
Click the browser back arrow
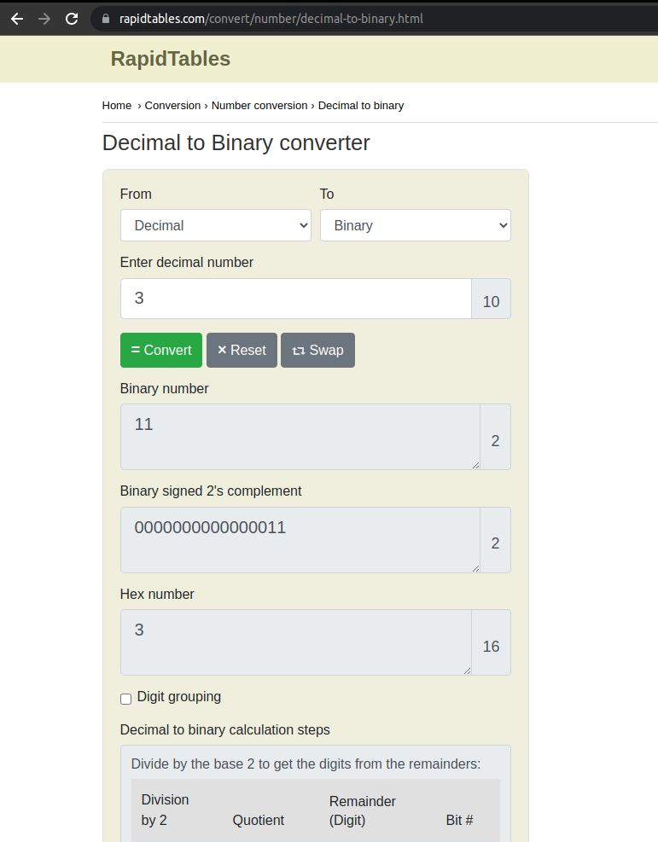point(17,18)
